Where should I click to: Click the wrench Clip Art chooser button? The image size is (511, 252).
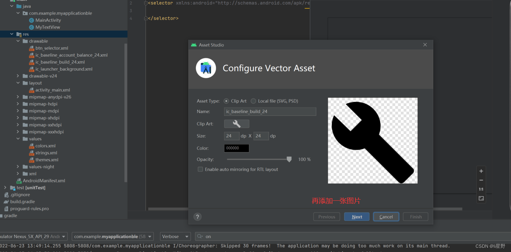coord(237,124)
